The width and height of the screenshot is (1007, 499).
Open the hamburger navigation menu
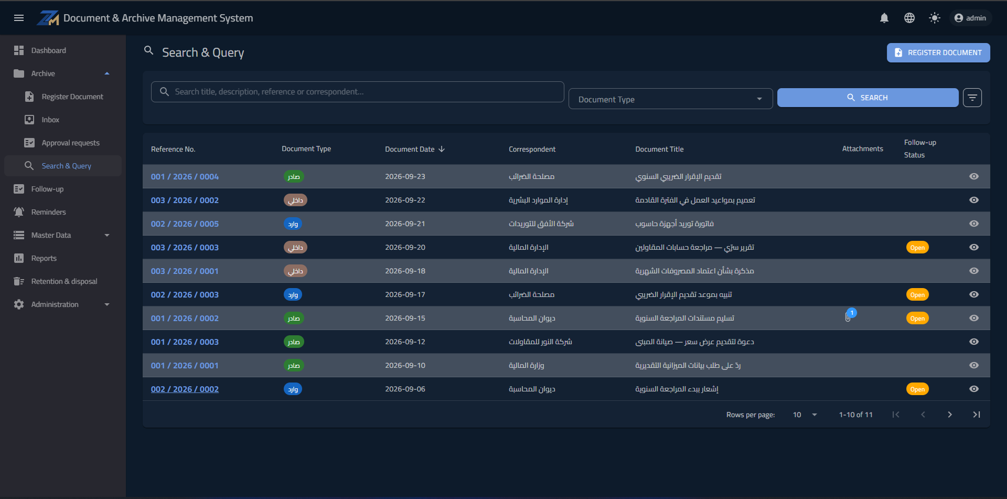(19, 18)
